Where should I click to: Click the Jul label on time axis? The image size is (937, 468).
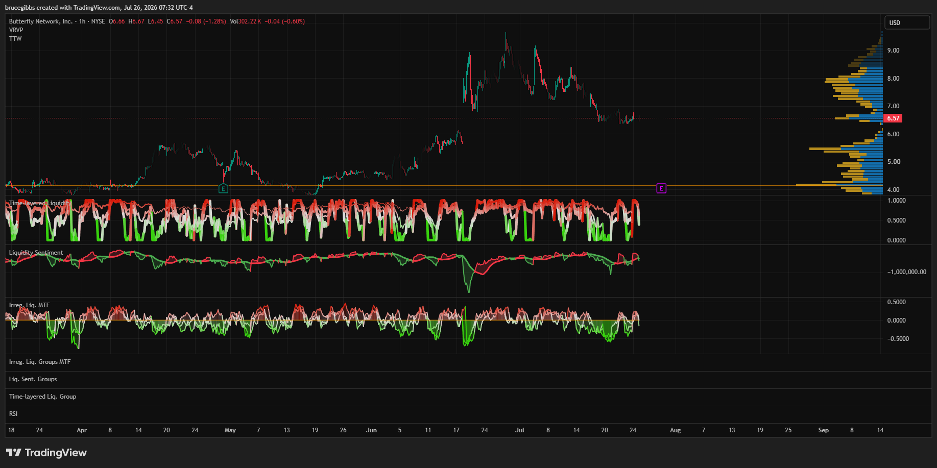(520, 430)
